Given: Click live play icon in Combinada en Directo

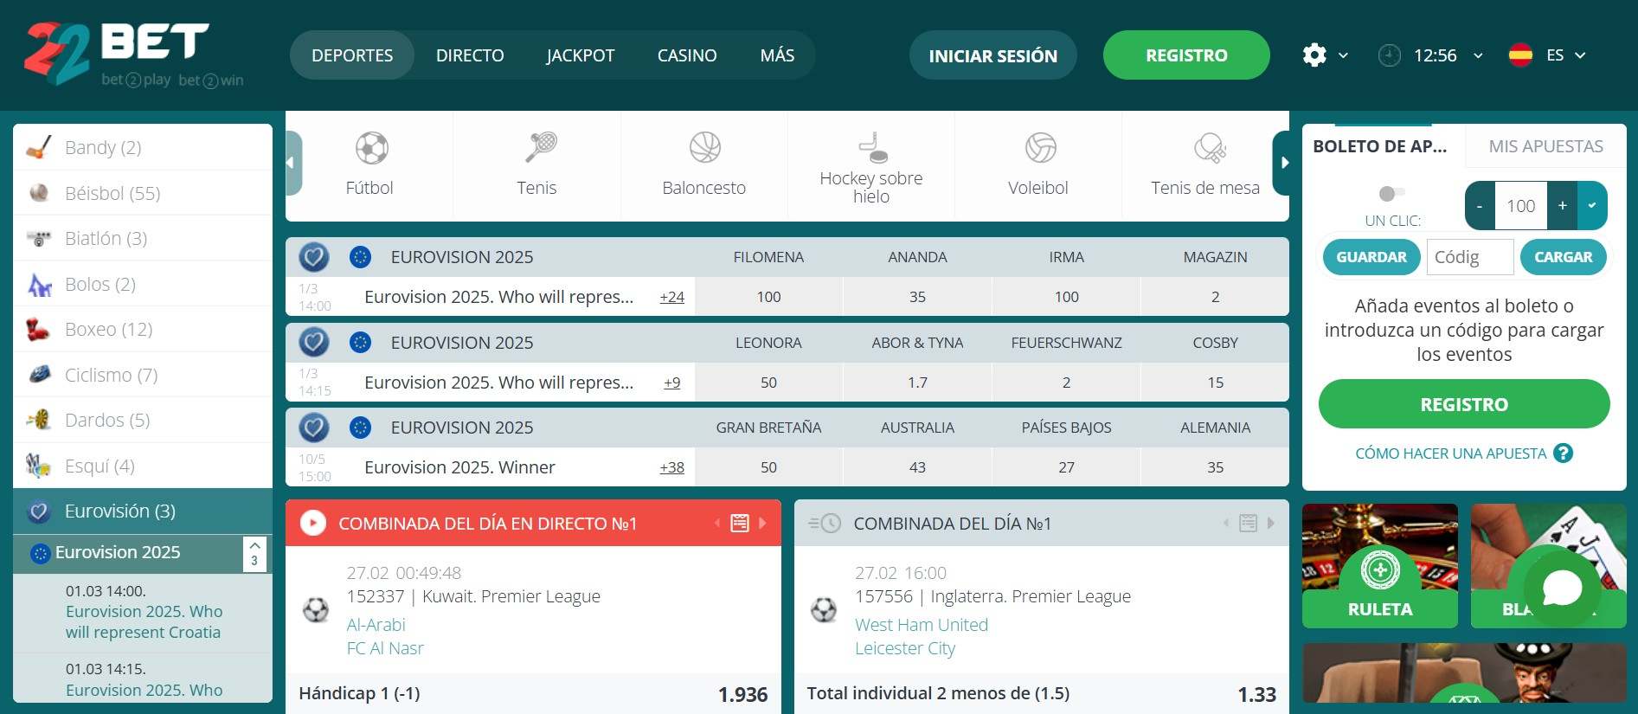Looking at the screenshot, I should coord(313,523).
